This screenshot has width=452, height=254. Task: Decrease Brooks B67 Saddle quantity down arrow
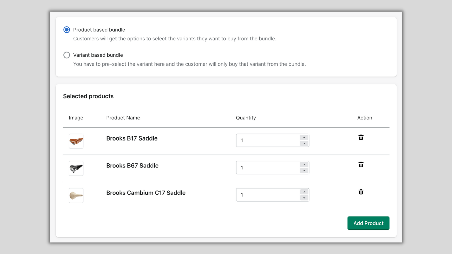click(304, 170)
